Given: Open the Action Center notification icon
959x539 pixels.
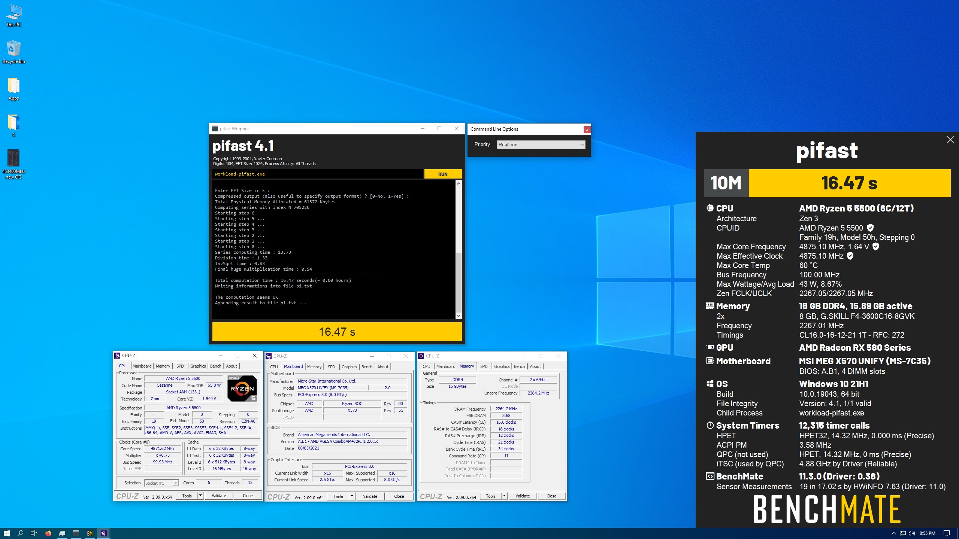Looking at the screenshot, I should click(947, 533).
